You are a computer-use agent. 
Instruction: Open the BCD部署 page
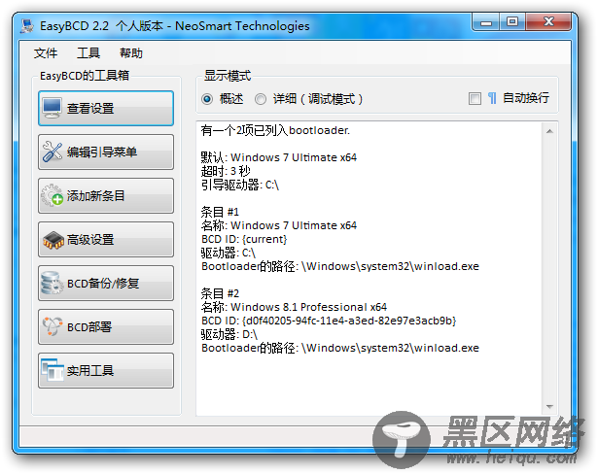[106, 326]
